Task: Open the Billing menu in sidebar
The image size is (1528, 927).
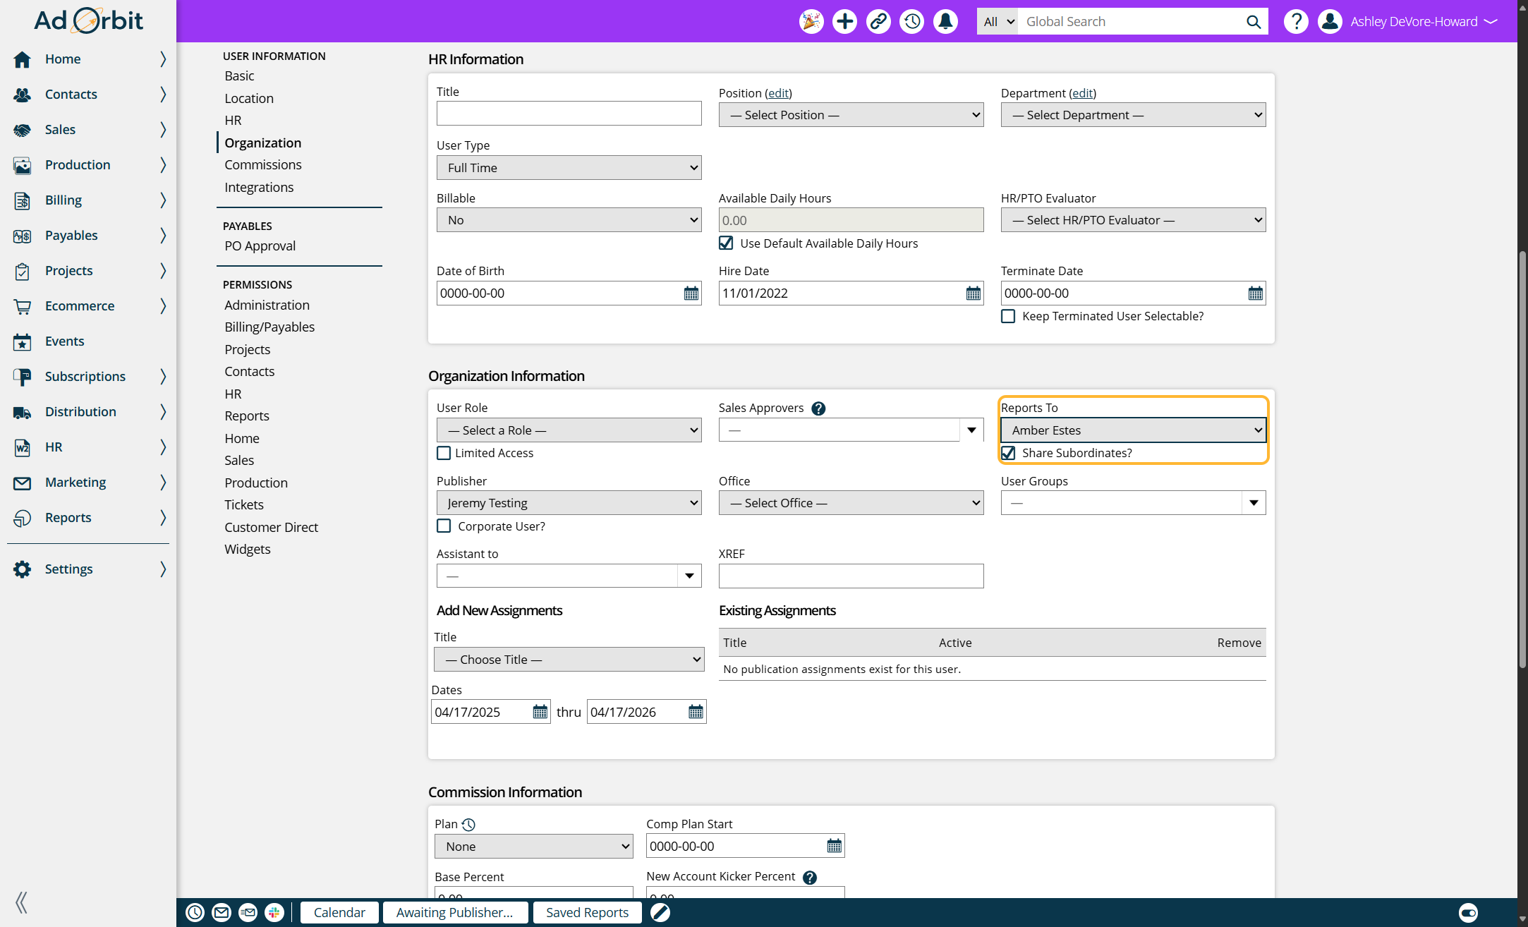Action: click(x=89, y=200)
